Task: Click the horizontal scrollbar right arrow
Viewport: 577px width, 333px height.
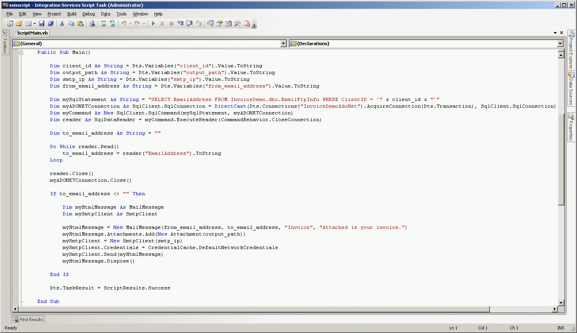Action: (554, 309)
